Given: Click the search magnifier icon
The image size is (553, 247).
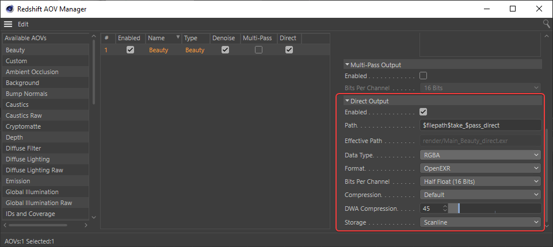Looking at the screenshot, I should (546, 24).
